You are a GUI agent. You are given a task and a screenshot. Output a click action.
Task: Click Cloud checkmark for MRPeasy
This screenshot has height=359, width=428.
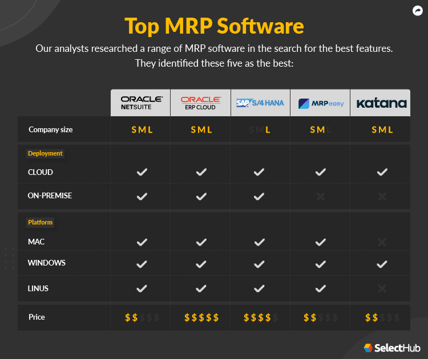pyautogui.click(x=321, y=172)
